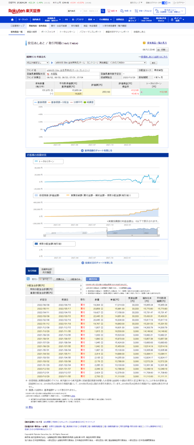Open the 投資信託 navigation menu

[120, 19]
